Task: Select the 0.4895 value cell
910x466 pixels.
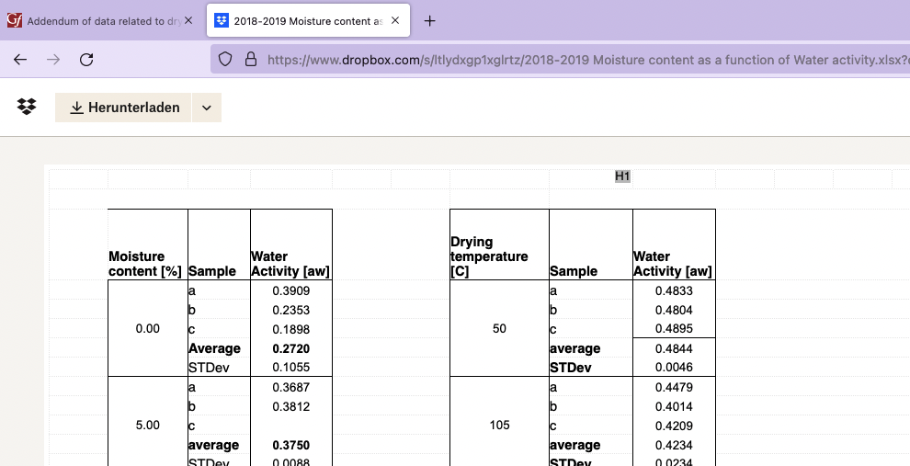Action: coord(674,328)
